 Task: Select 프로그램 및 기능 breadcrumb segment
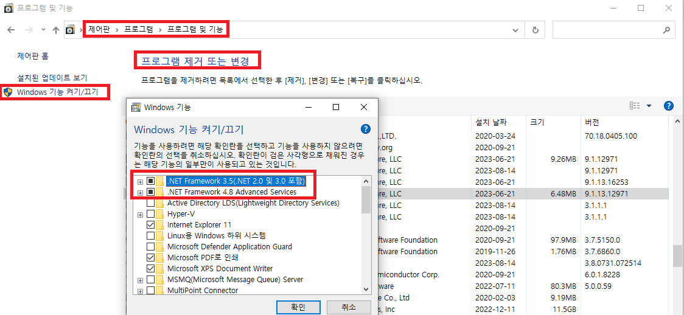pyautogui.click(x=195, y=30)
